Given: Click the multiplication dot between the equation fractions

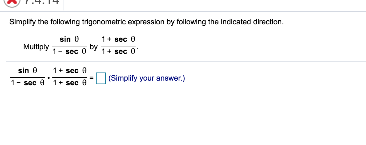Looking at the screenshot, I should coord(48,78).
